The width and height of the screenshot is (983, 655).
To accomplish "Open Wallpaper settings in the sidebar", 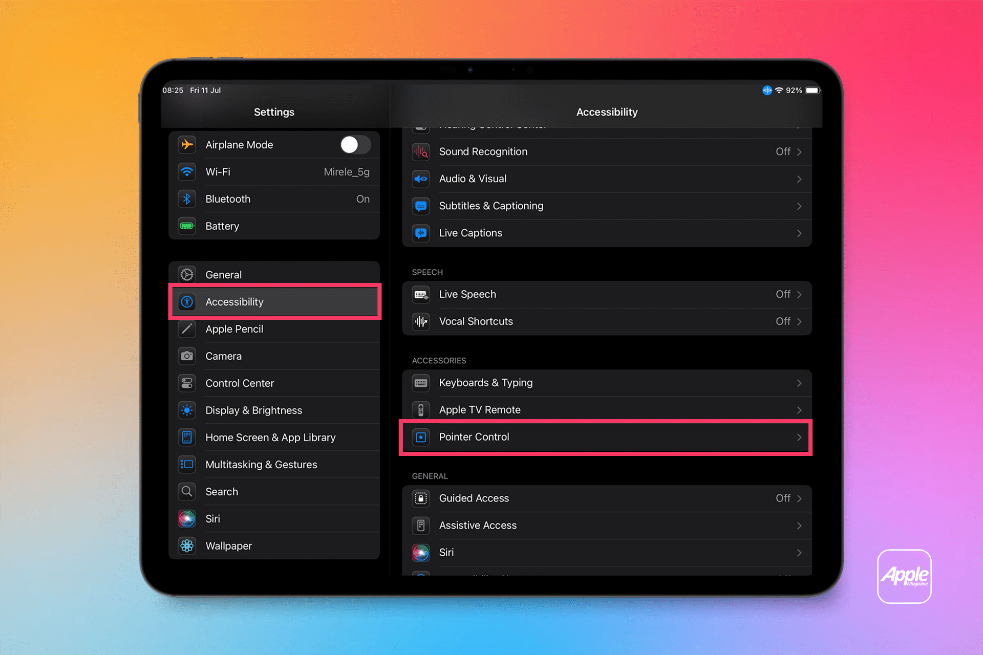I will point(274,546).
